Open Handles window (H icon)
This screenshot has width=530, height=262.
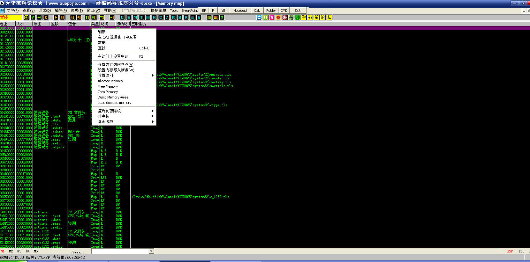pos(154,18)
